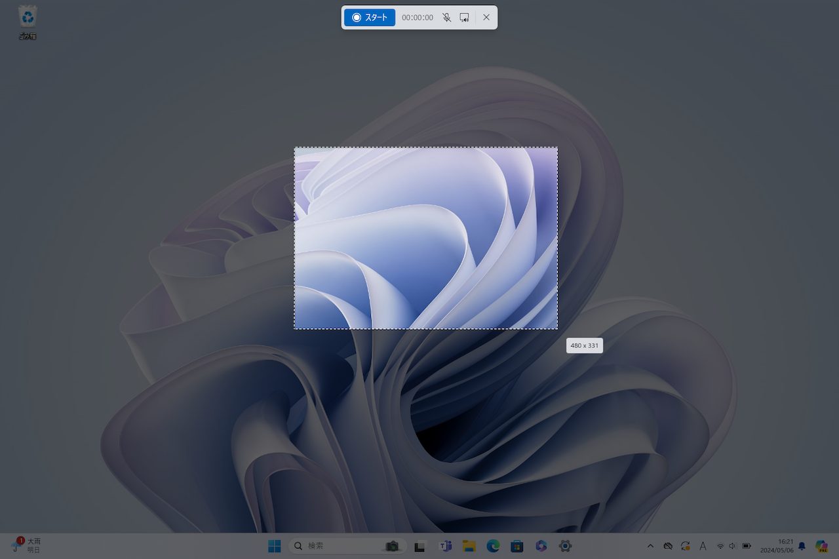Open the Recycle Bin desktop icon
This screenshot has height=559, width=839.
coord(28,22)
